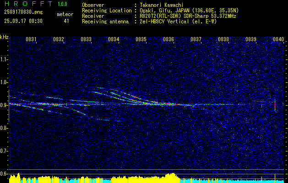
Task: Click the 0.8 kHz frequency label
Action: tap(4, 128)
